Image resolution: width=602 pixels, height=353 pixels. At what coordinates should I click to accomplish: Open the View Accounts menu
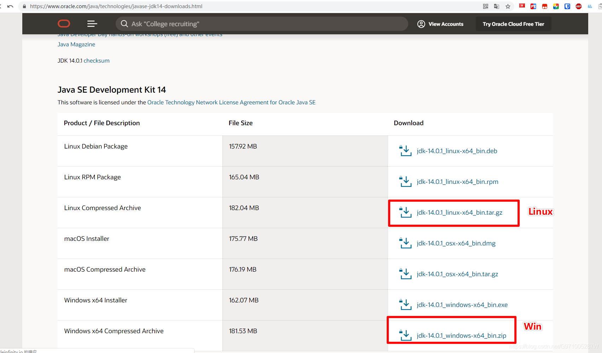pos(440,24)
